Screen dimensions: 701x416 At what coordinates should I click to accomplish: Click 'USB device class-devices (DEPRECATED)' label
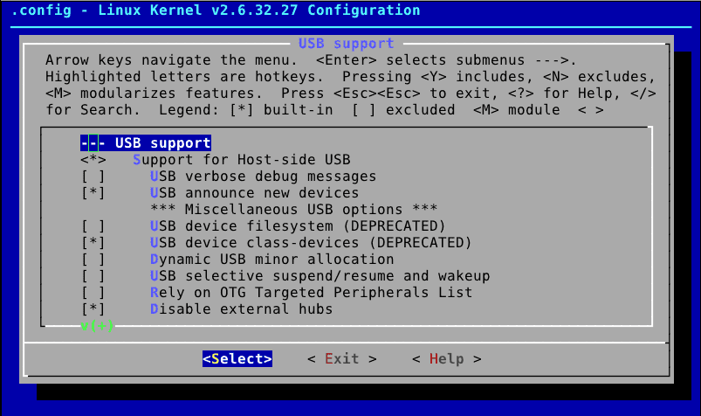coord(311,243)
